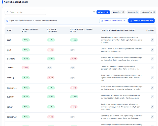Click the atmosphere concrete Yes badge

coord(51,88)
